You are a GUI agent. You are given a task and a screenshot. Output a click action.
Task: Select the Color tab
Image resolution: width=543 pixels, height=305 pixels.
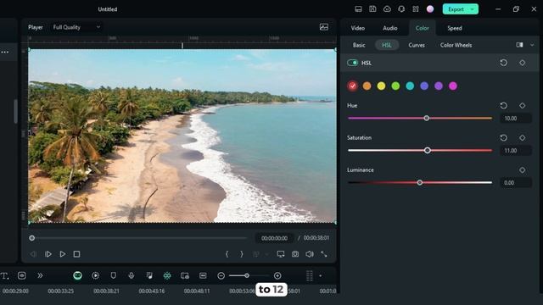pyautogui.click(x=423, y=28)
